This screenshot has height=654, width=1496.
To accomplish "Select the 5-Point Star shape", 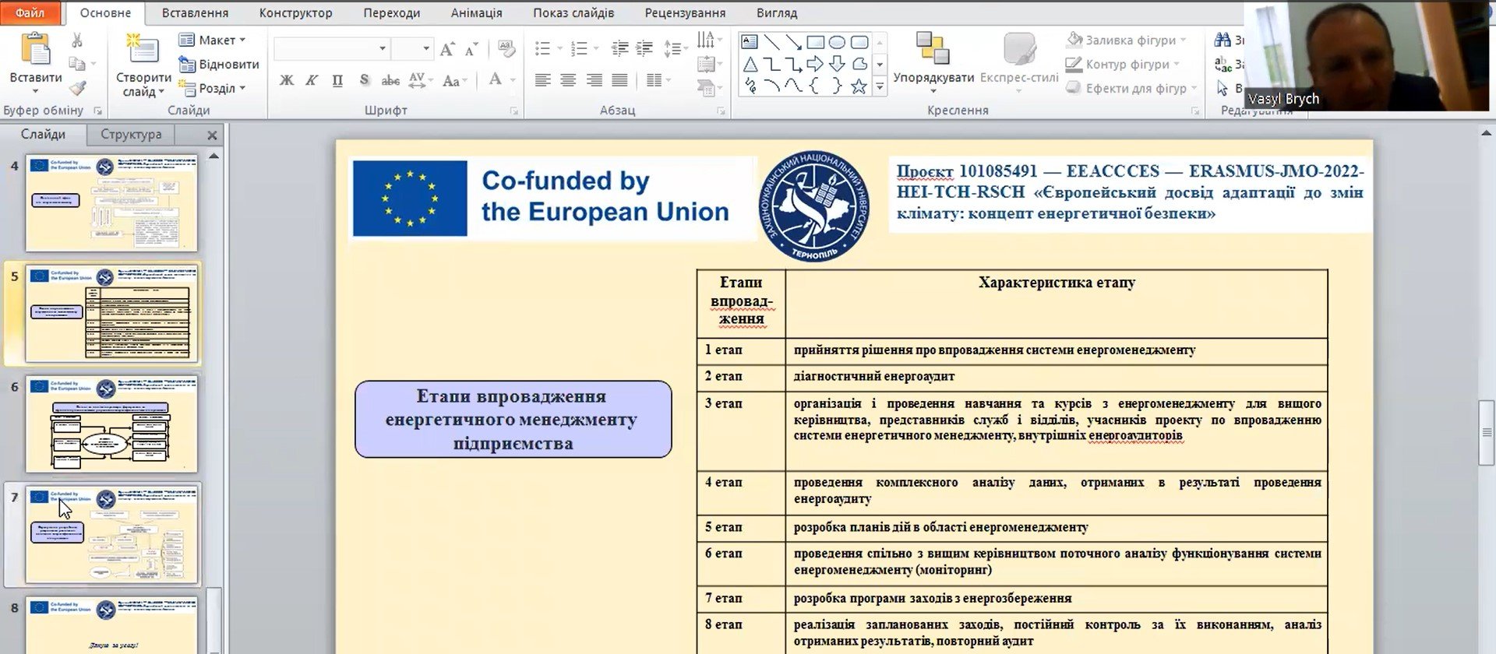I will (859, 86).
